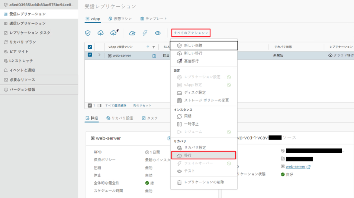Click the リカバリ状態 column header
The image size is (354, 198).
coord(283,47)
